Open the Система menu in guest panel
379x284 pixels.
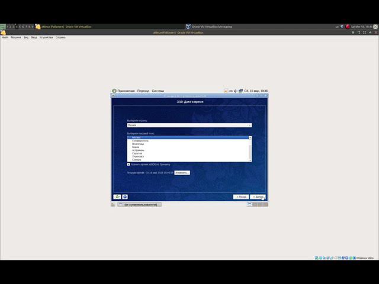pos(158,91)
